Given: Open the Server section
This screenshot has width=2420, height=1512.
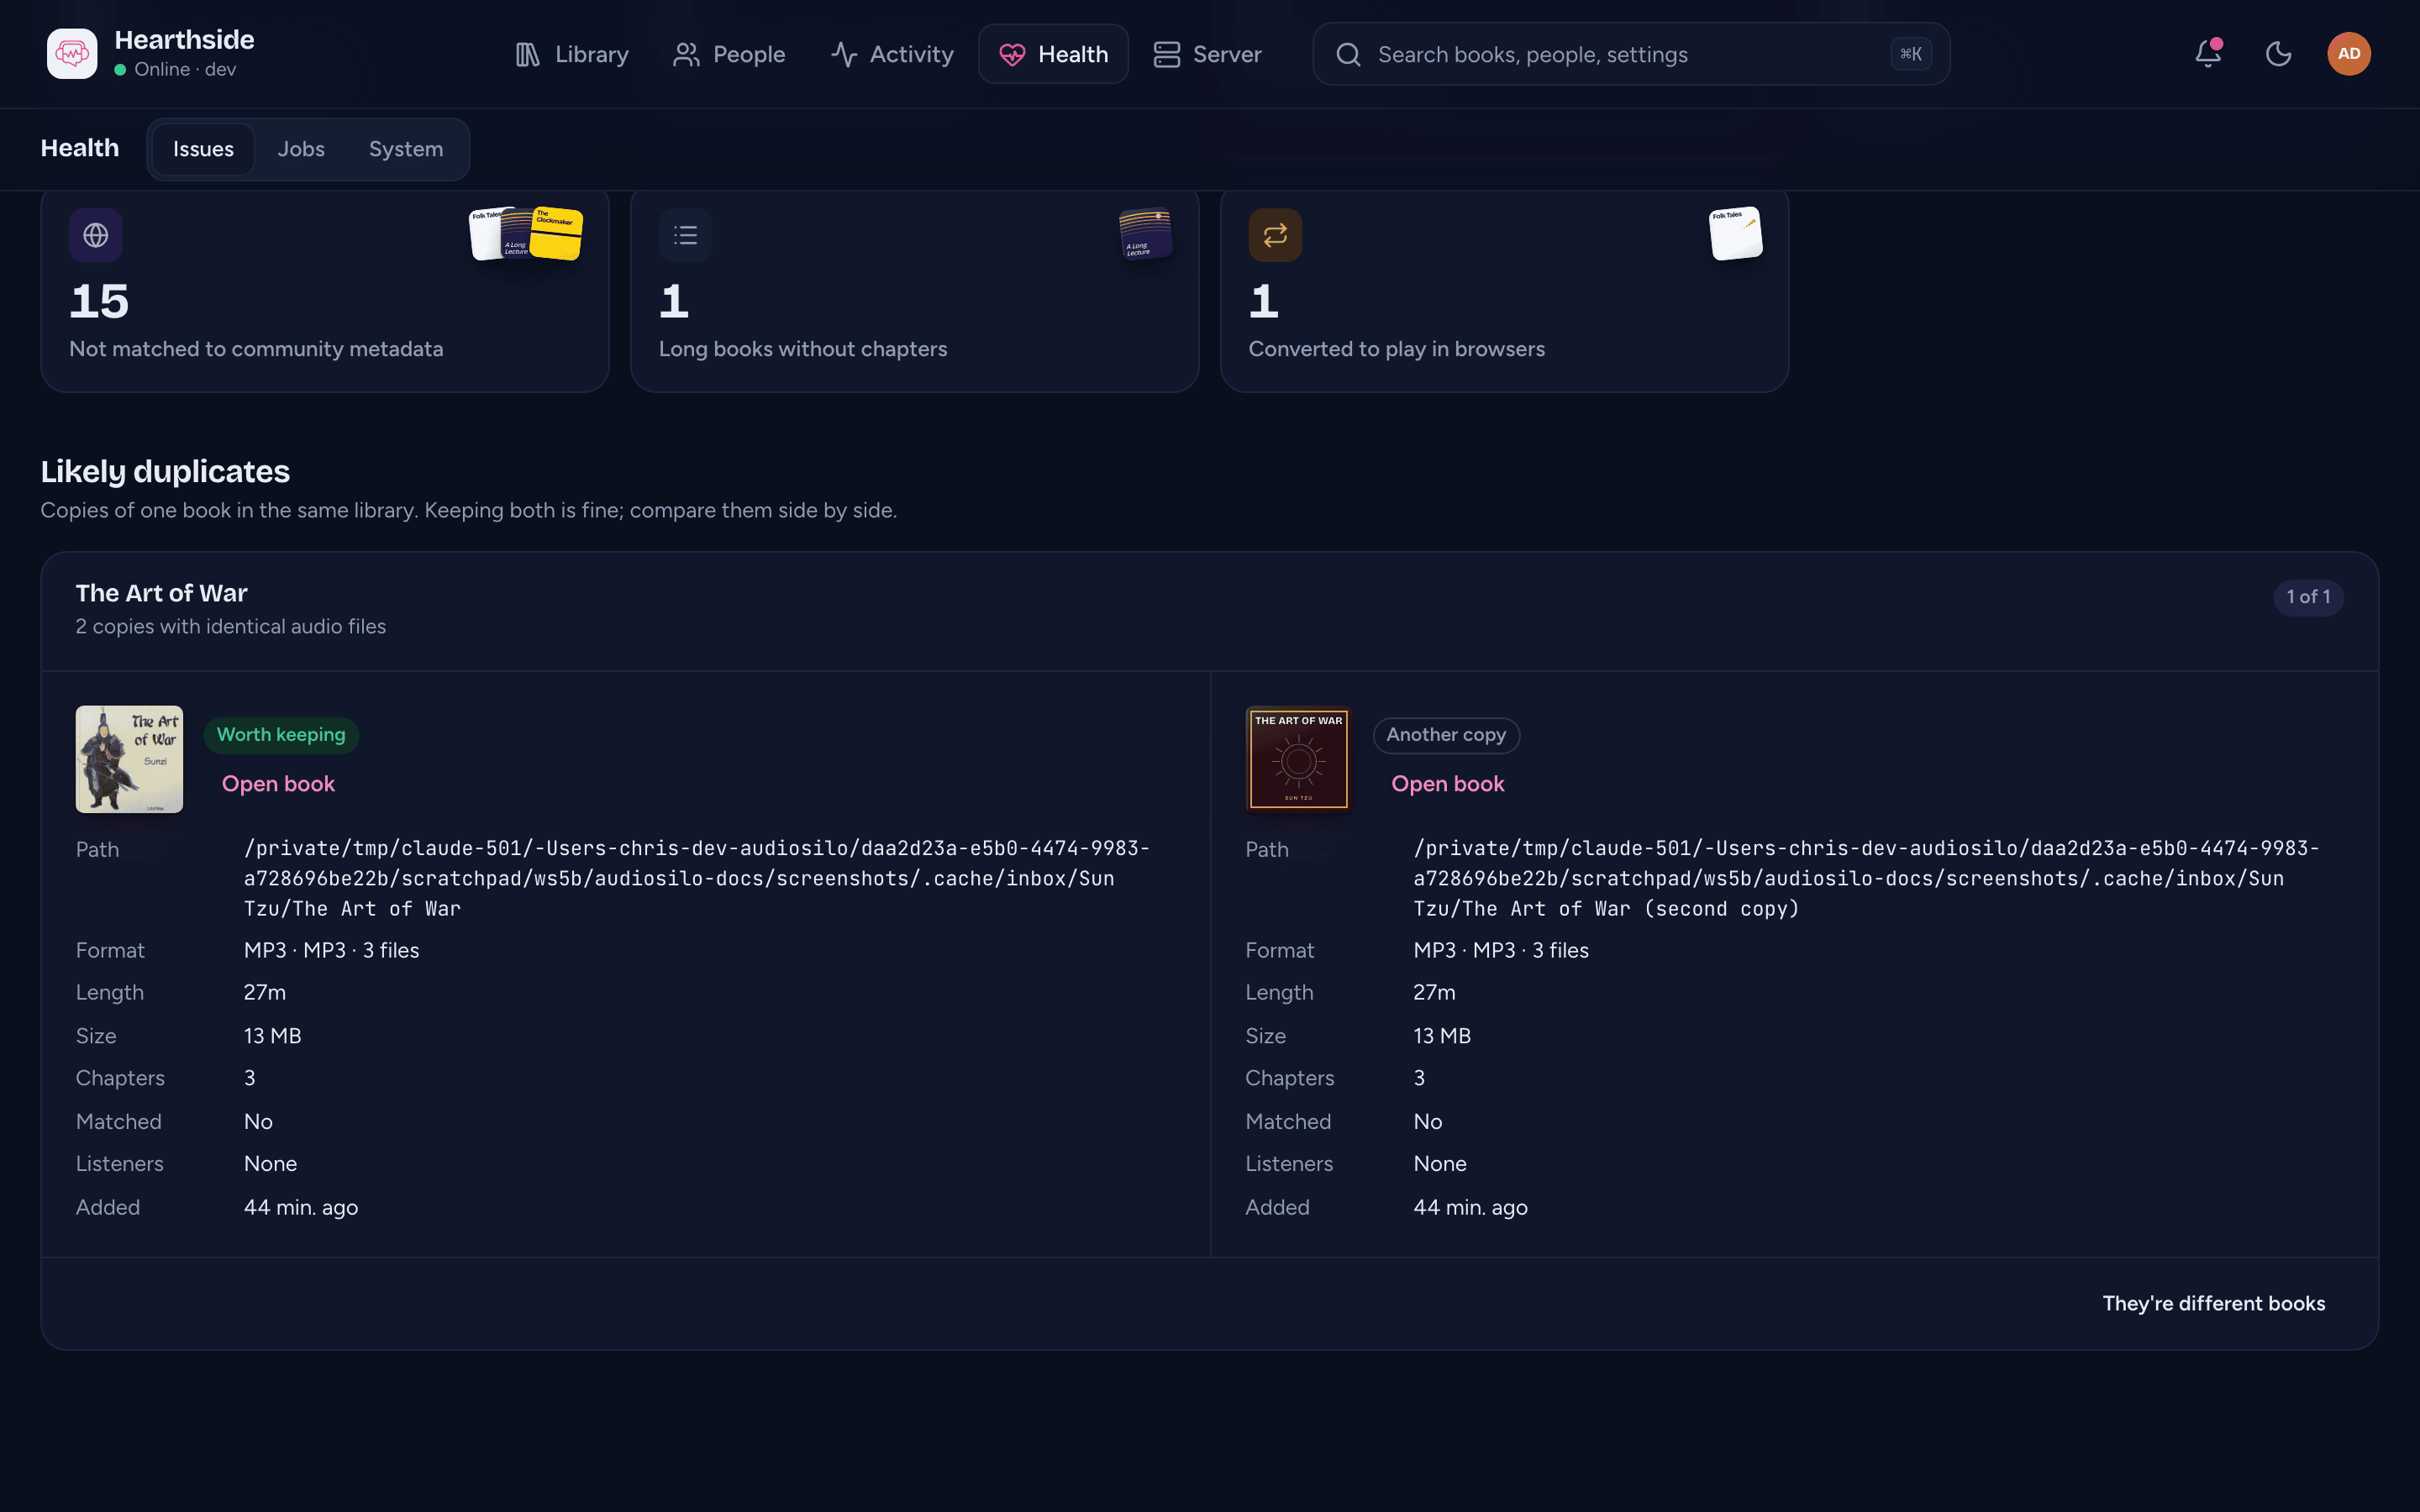Looking at the screenshot, I should coord(1207,54).
